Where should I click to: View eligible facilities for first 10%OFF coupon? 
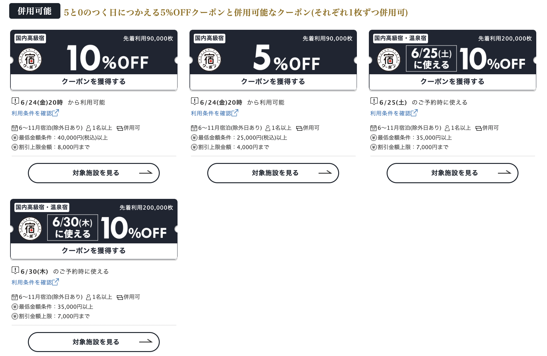[x=94, y=173]
